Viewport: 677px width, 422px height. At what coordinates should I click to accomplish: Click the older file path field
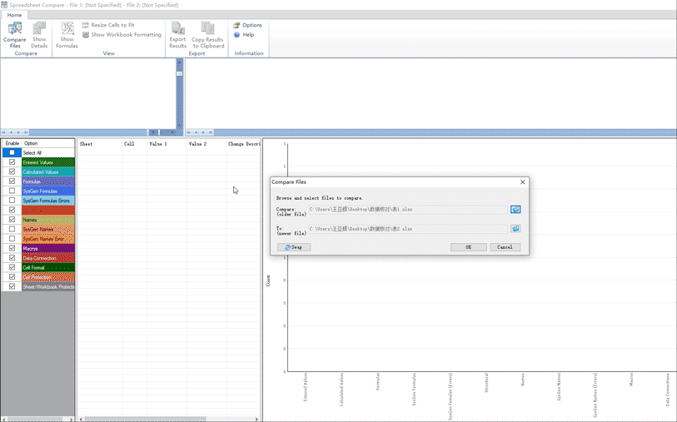(406, 210)
